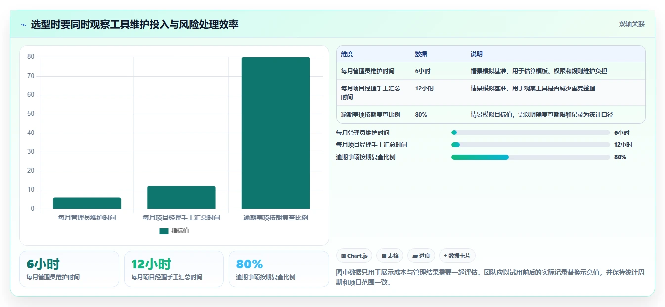Click the 80% progress bar for 逾期事项按期复查比例
The height and width of the screenshot is (307, 665).
pyautogui.click(x=531, y=157)
